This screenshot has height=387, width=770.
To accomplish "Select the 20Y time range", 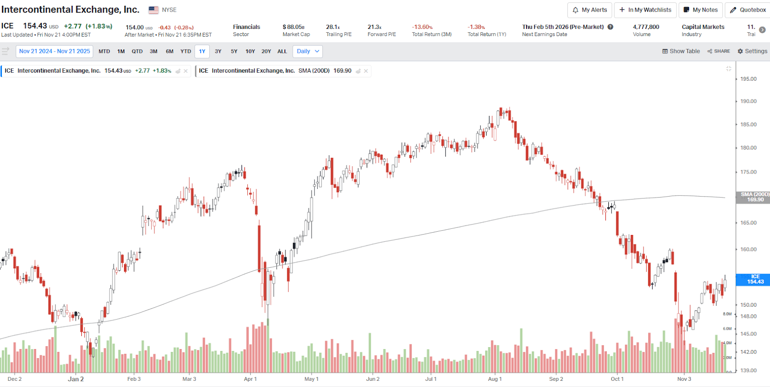I will 266,51.
